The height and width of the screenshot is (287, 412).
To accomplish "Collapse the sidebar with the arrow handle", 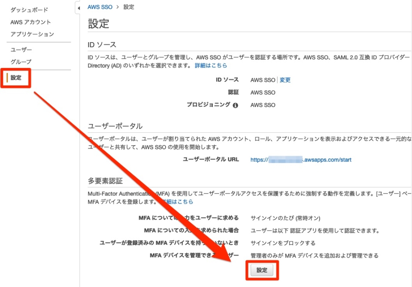I will point(78,8).
